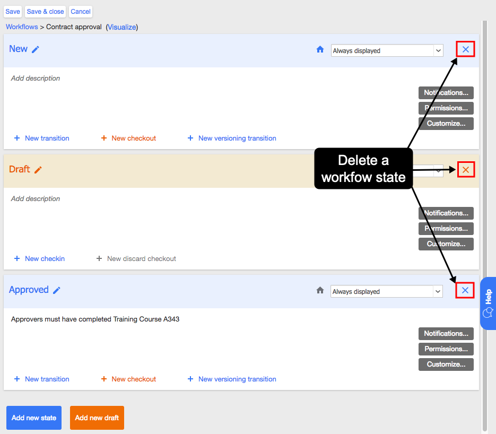
Task: Delete the Approved workflow state
Action: tap(465, 290)
